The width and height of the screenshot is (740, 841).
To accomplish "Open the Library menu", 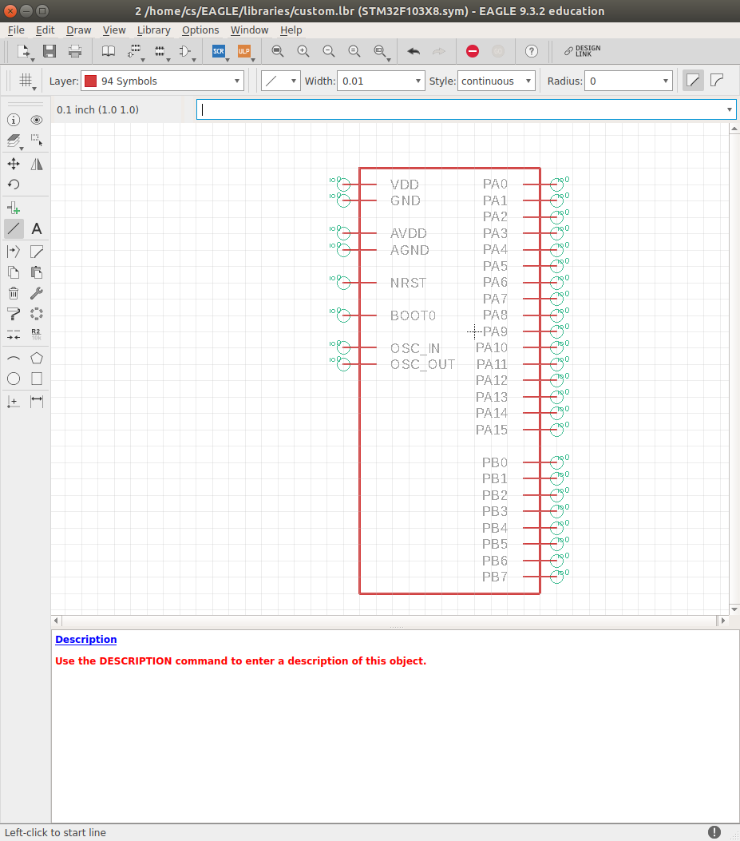I will (x=154, y=30).
